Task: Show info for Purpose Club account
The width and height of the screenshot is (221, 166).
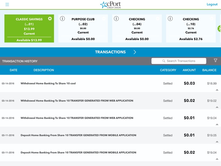Action: (62, 19)
